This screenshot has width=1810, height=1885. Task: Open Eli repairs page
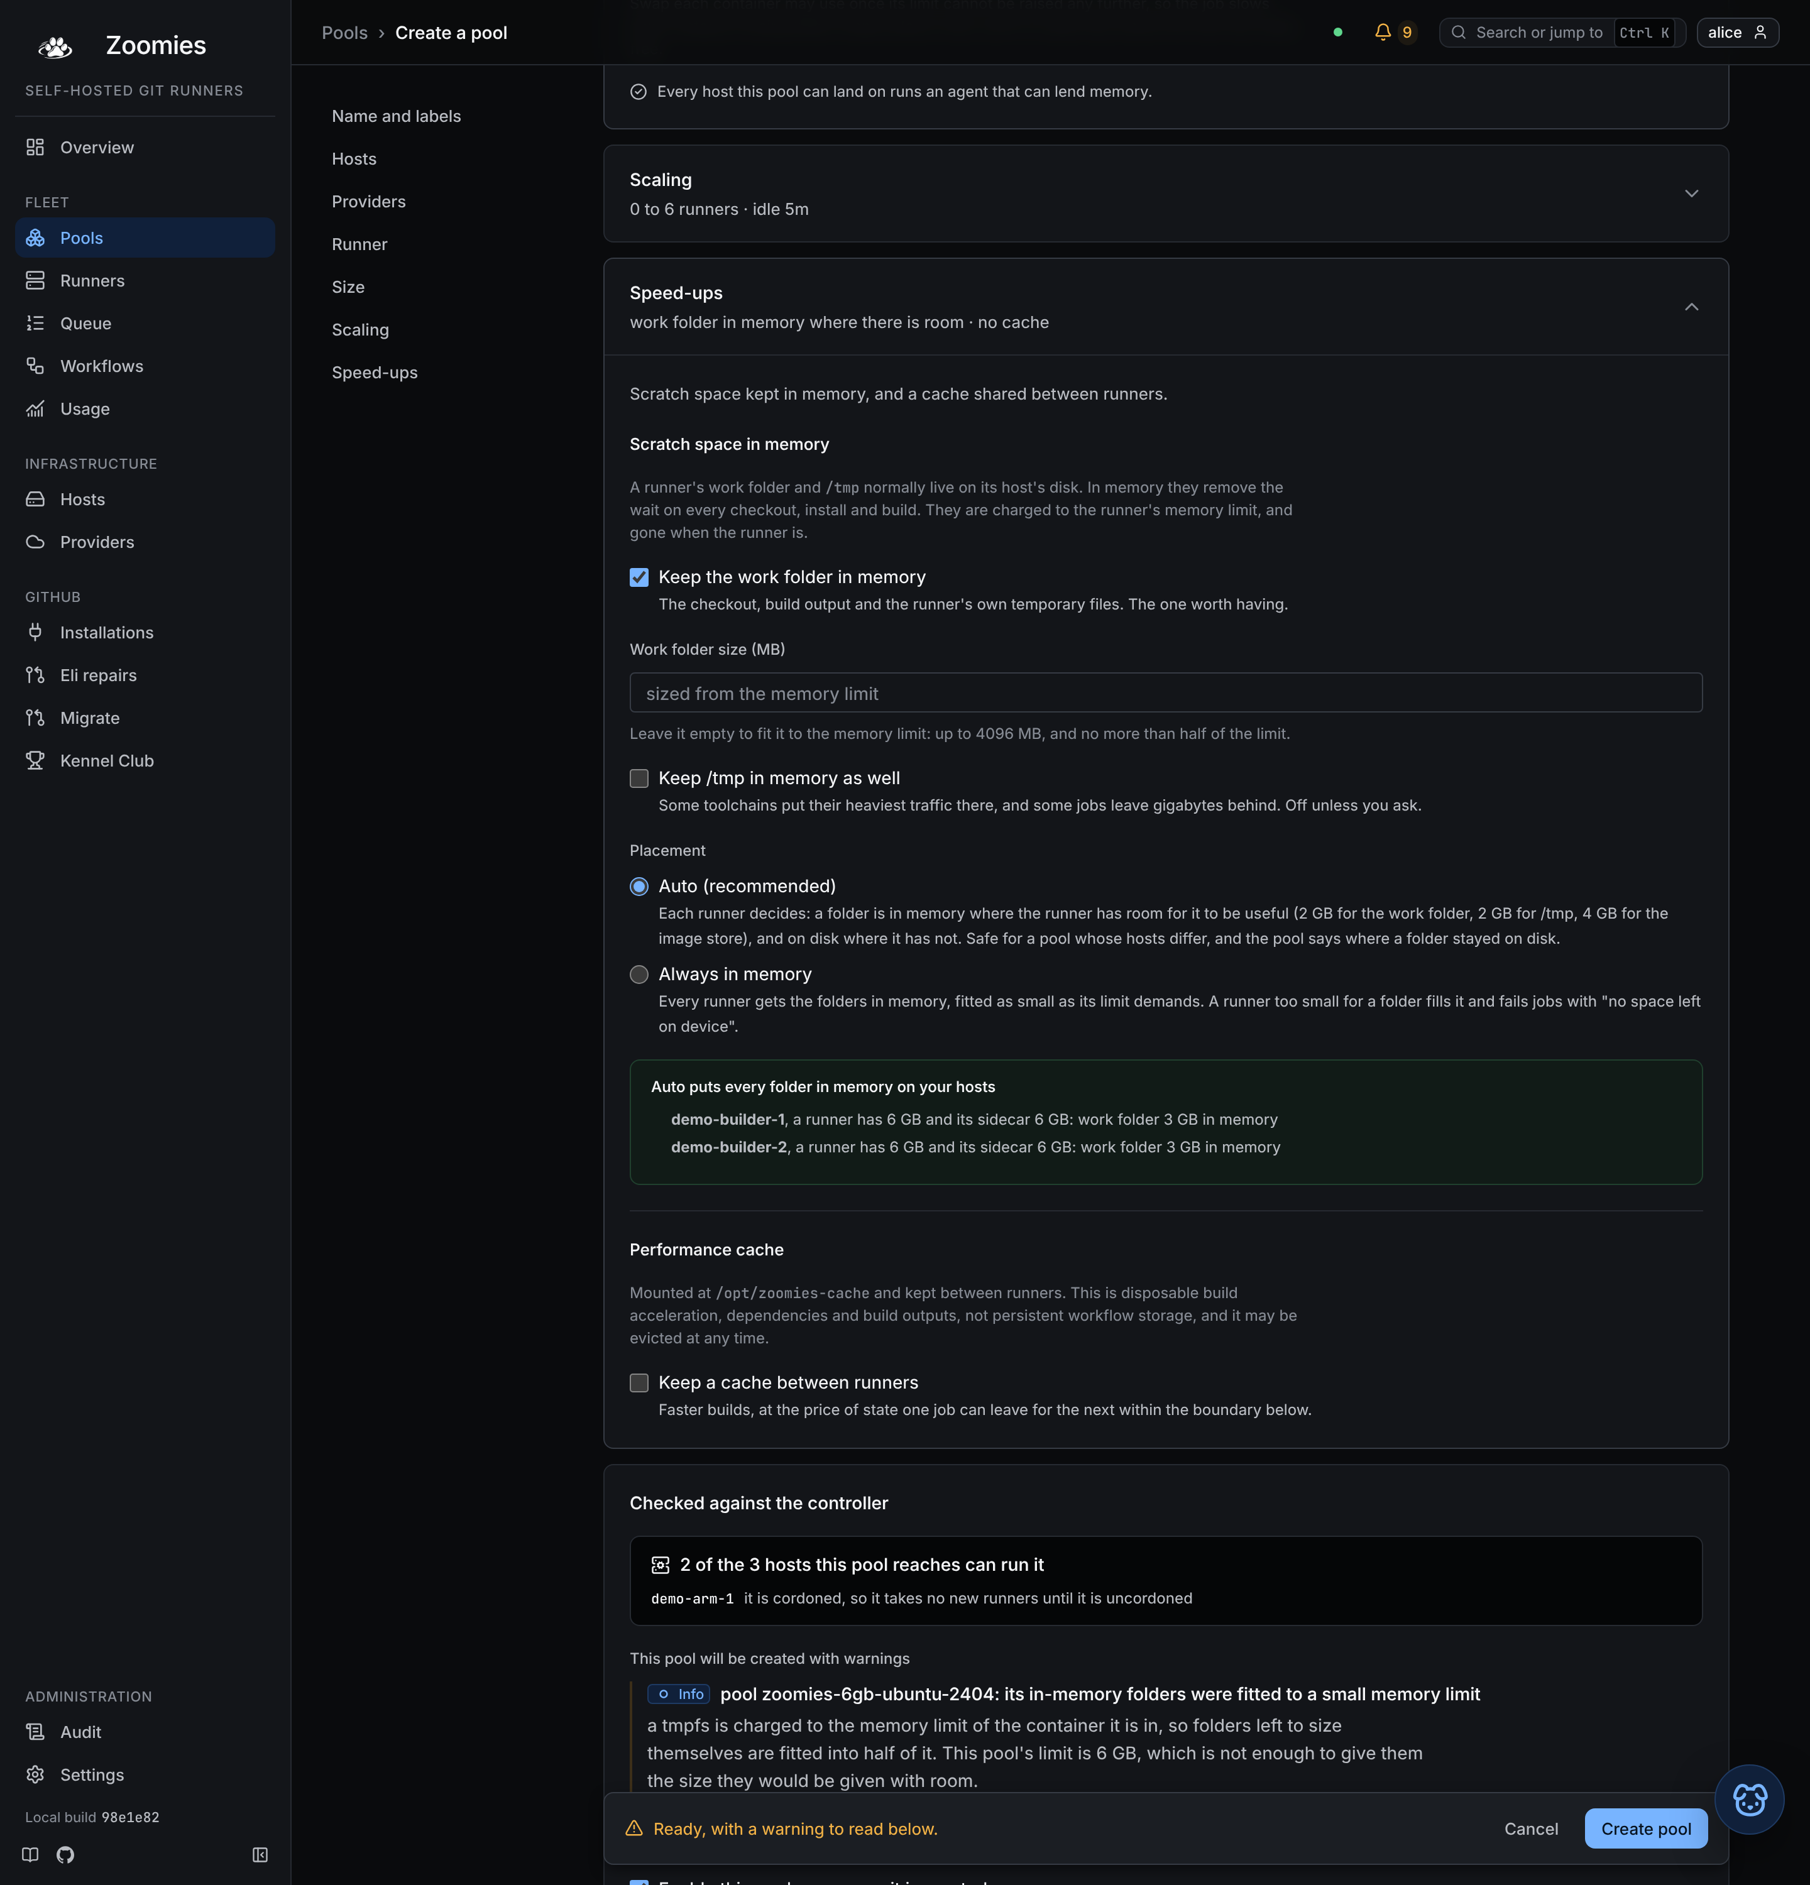coord(145,675)
